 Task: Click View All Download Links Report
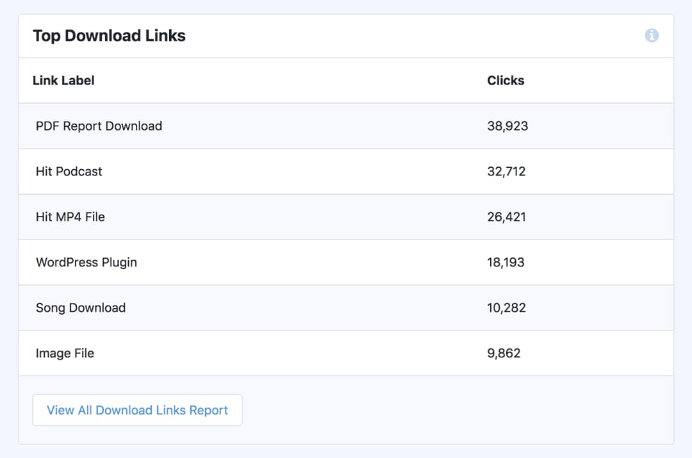tap(136, 410)
